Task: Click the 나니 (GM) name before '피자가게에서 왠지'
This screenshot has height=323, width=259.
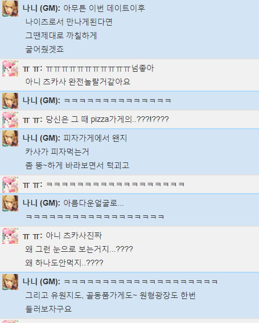Action: (x=42, y=138)
